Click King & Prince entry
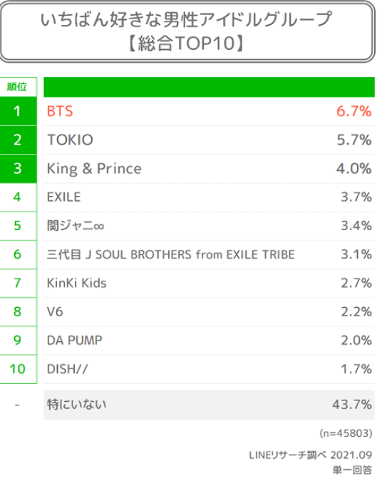 pyautogui.click(x=94, y=169)
